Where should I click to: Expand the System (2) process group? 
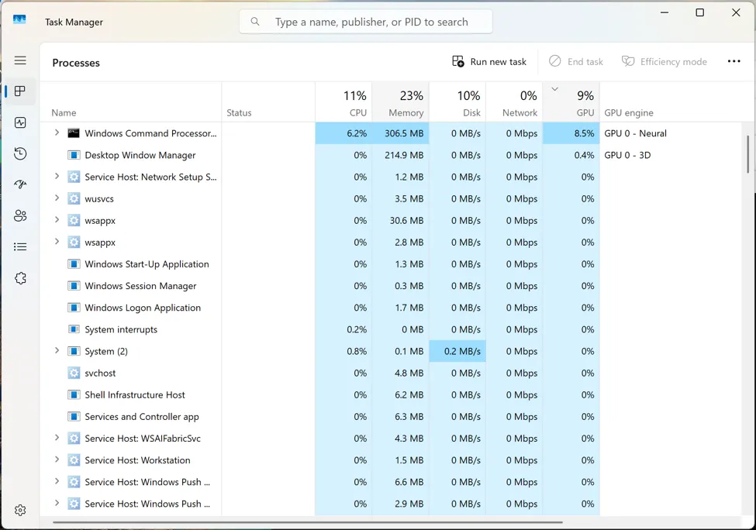pos(57,350)
